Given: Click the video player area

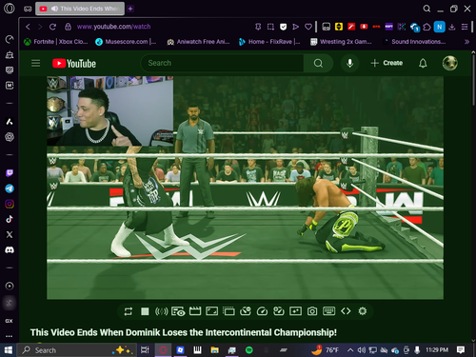Looking at the screenshot, I should pos(245,188).
